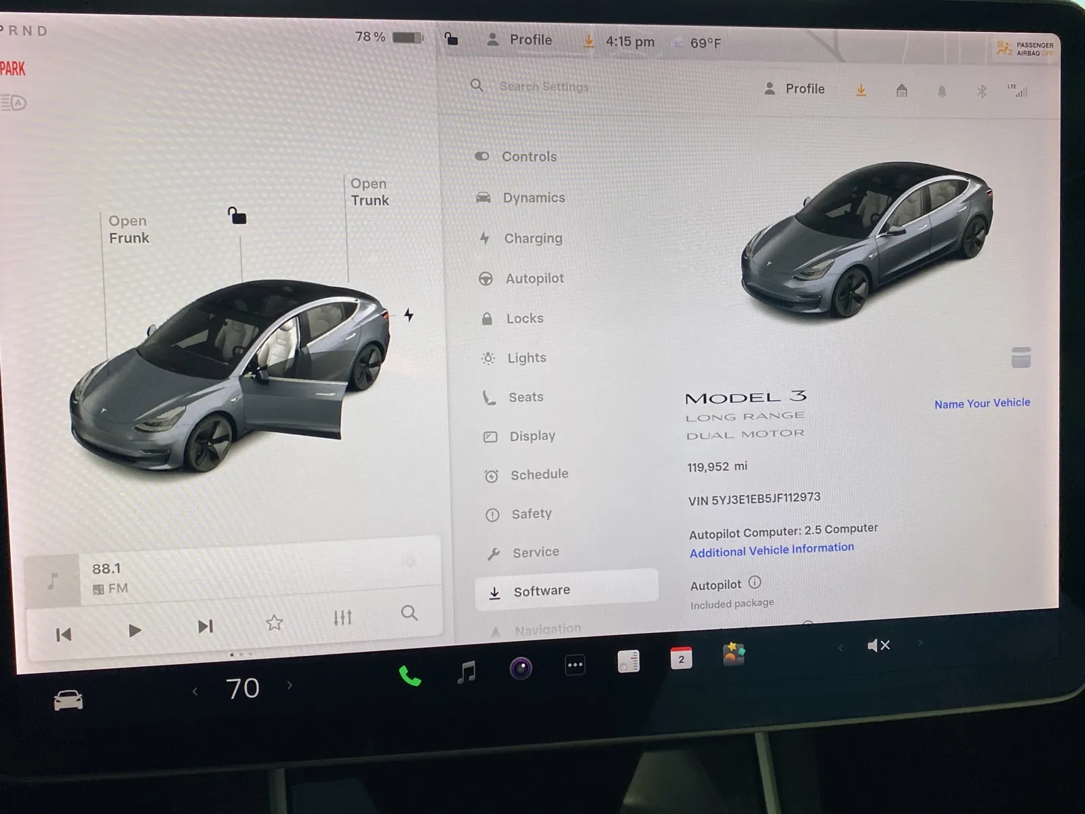Image resolution: width=1085 pixels, height=814 pixels.
Task: Click Additional Vehicle Information link
Action: (x=771, y=550)
